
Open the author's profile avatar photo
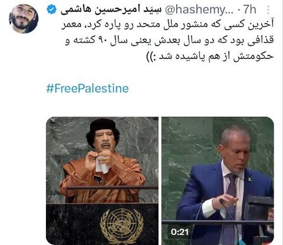24,19
